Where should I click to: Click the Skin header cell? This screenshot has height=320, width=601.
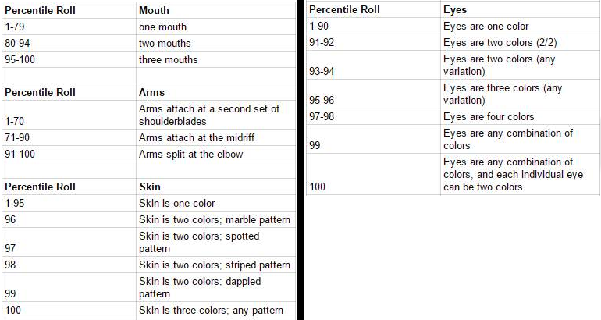point(215,187)
